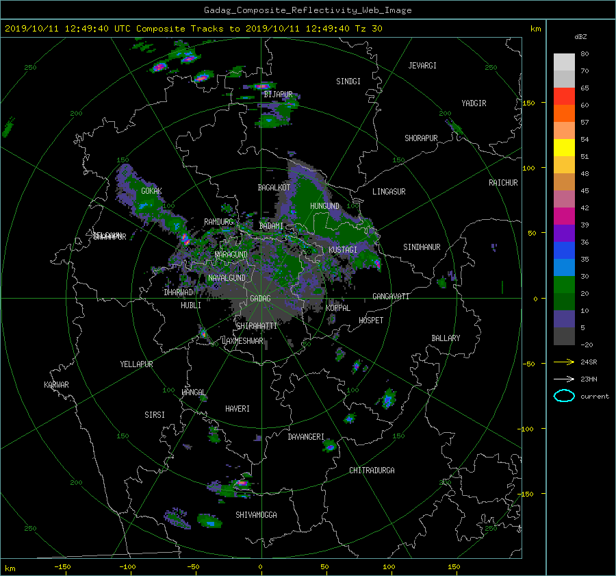Select the SINDHANUR label
The width and height of the screenshot is (616, 576).
pyautogui.click(x=422, y=247)
